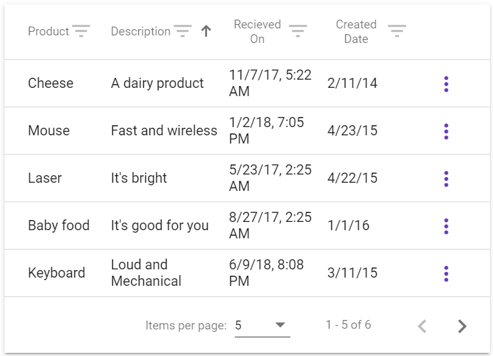The image size is (493, 356).
Task: Open the Keyboard row actions menu
Action: [x=446, y=274]
